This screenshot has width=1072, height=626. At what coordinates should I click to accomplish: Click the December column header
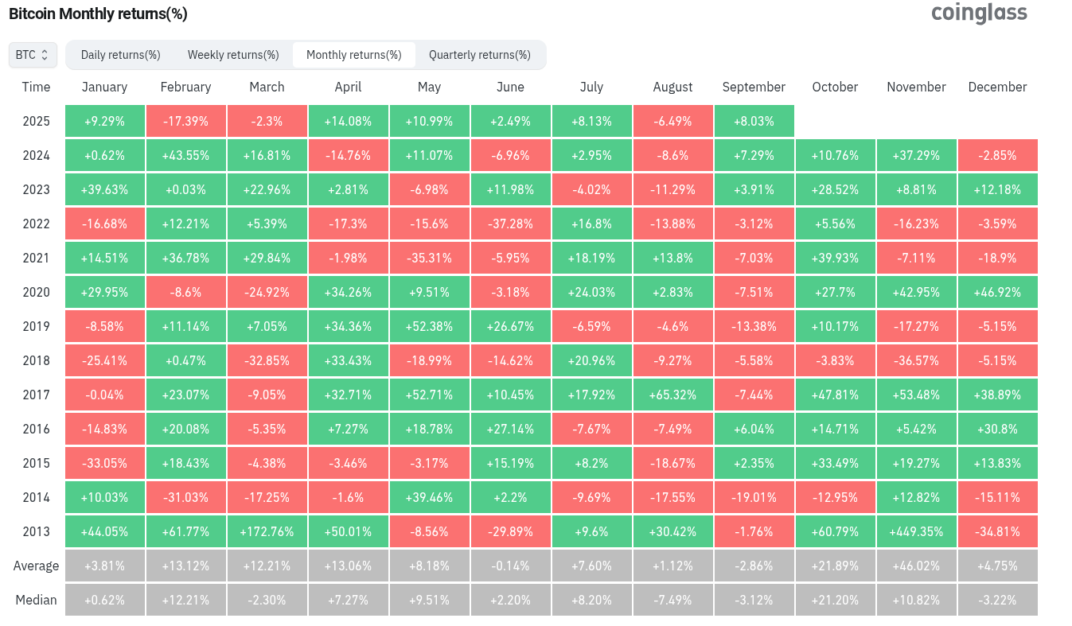[x=997, y=87]
